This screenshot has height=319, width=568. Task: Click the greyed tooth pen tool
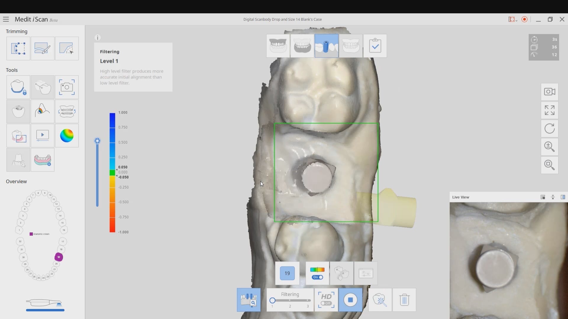[x=18, y=160]
